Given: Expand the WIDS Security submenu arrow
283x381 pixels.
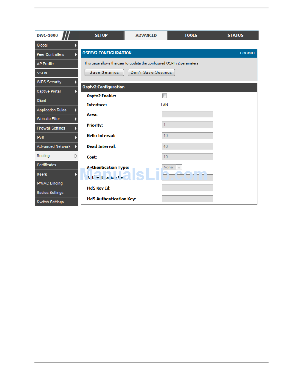Looking at the screenshot, I should point(76,82).
